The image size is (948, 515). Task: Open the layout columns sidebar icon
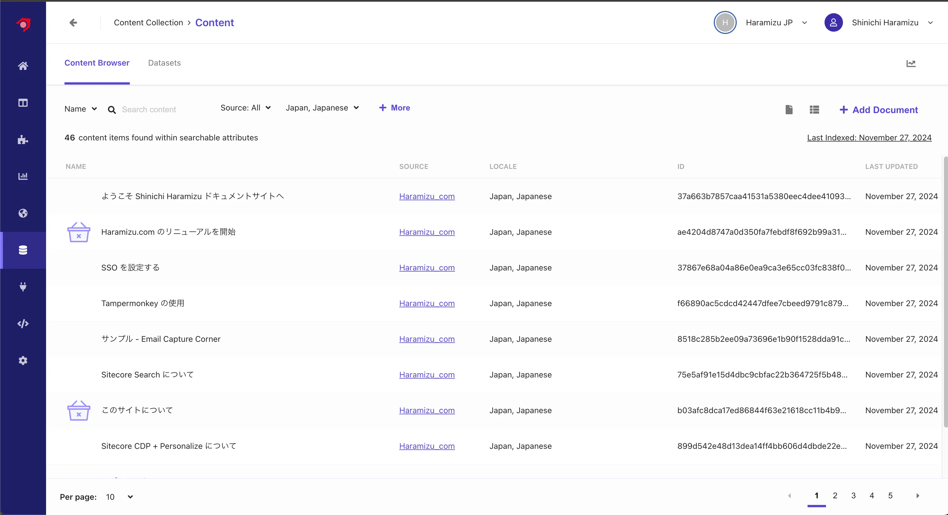23,103
